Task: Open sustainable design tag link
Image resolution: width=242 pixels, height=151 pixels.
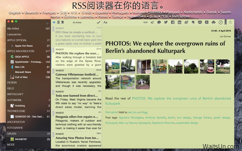Action: 187,123
